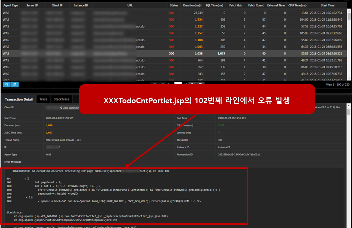Jump to first page with the leftmost pager icon
Image resolution: width=352 pixels, height=228 pixels.
pyautogui.click(x=154, y=84)
